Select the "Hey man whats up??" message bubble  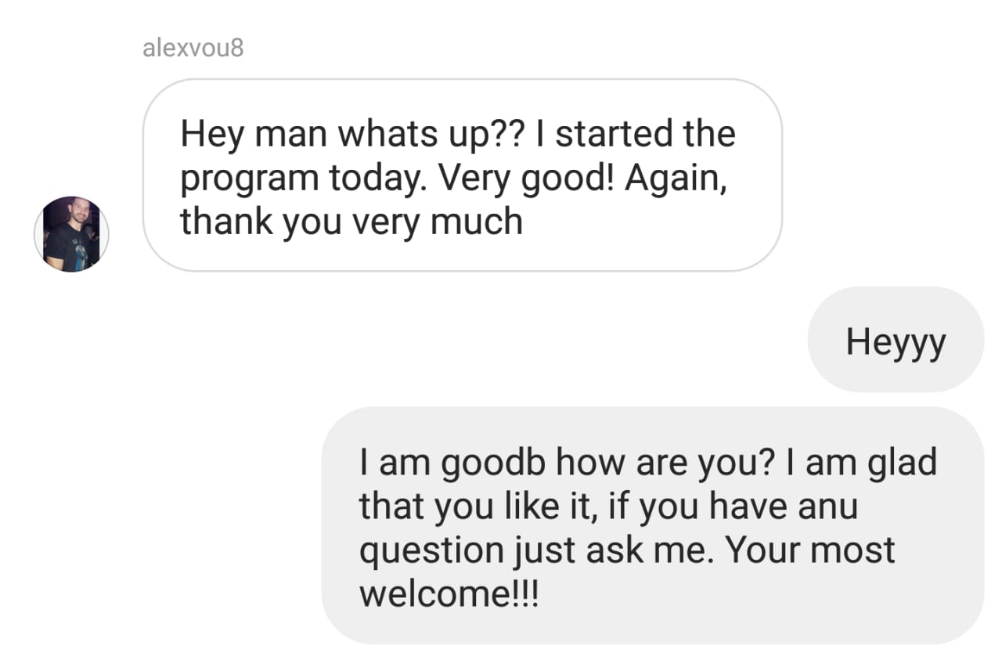[462, 175]
